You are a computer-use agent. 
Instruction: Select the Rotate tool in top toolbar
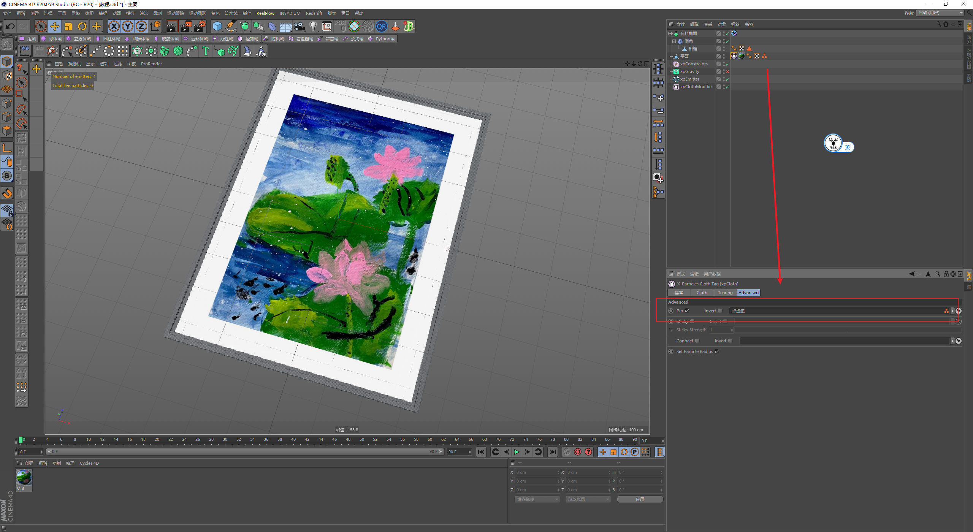coord(82,26)
